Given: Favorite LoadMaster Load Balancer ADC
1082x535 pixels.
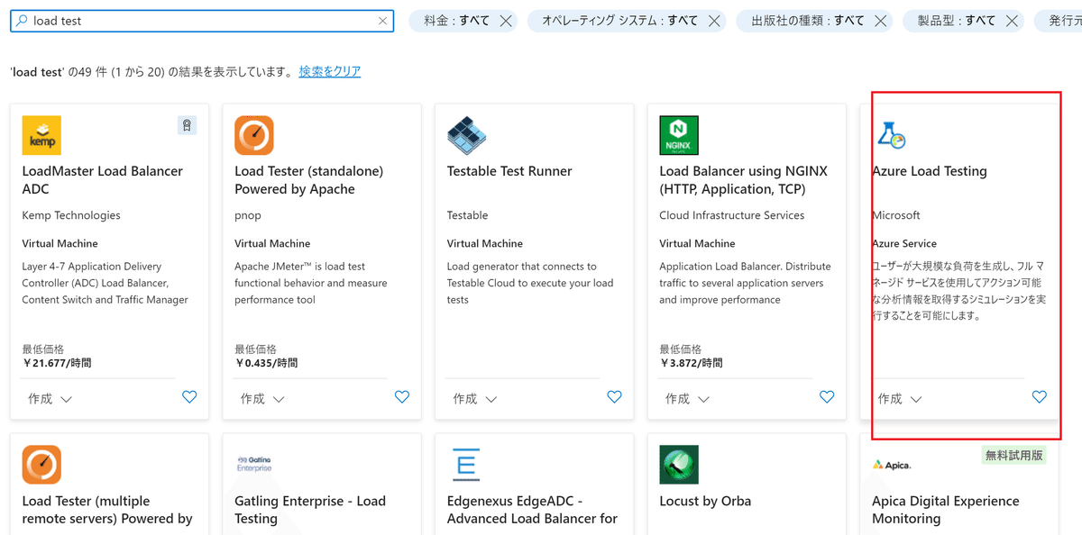Looking at the screenshot, I should (x=189, y=396).
